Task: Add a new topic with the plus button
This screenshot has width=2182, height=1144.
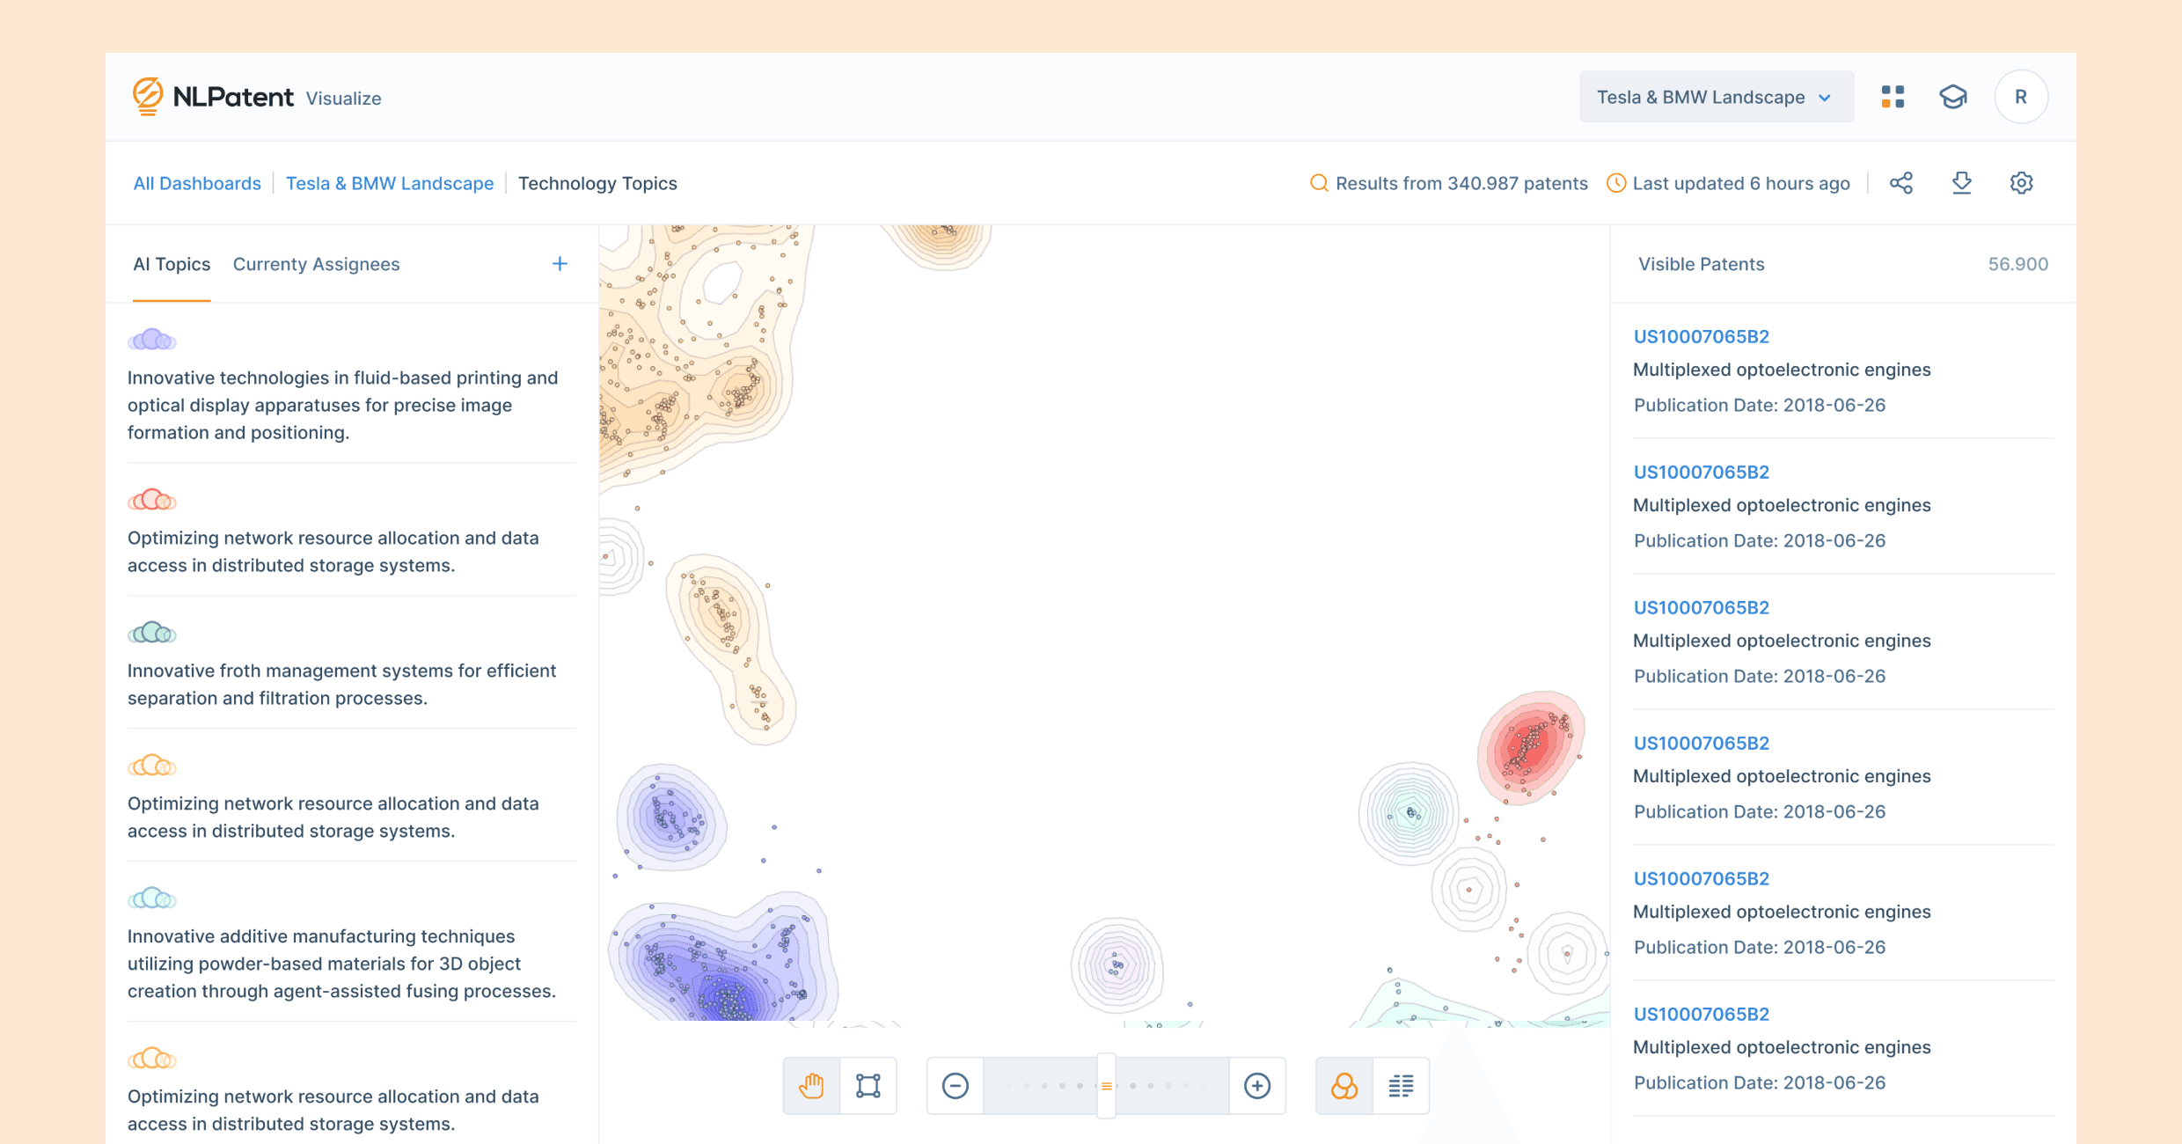Action: tap(560, 263)
